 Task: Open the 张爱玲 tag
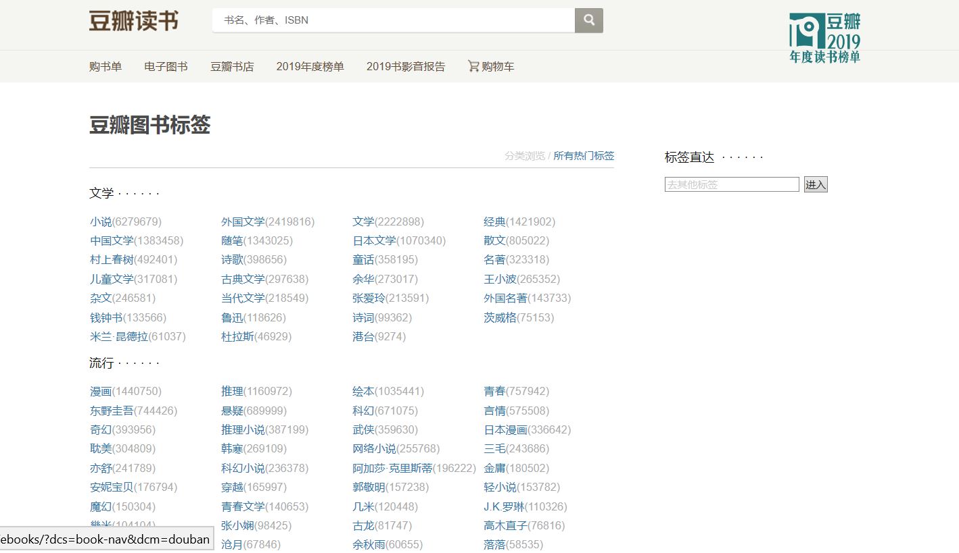click(369, 298)
